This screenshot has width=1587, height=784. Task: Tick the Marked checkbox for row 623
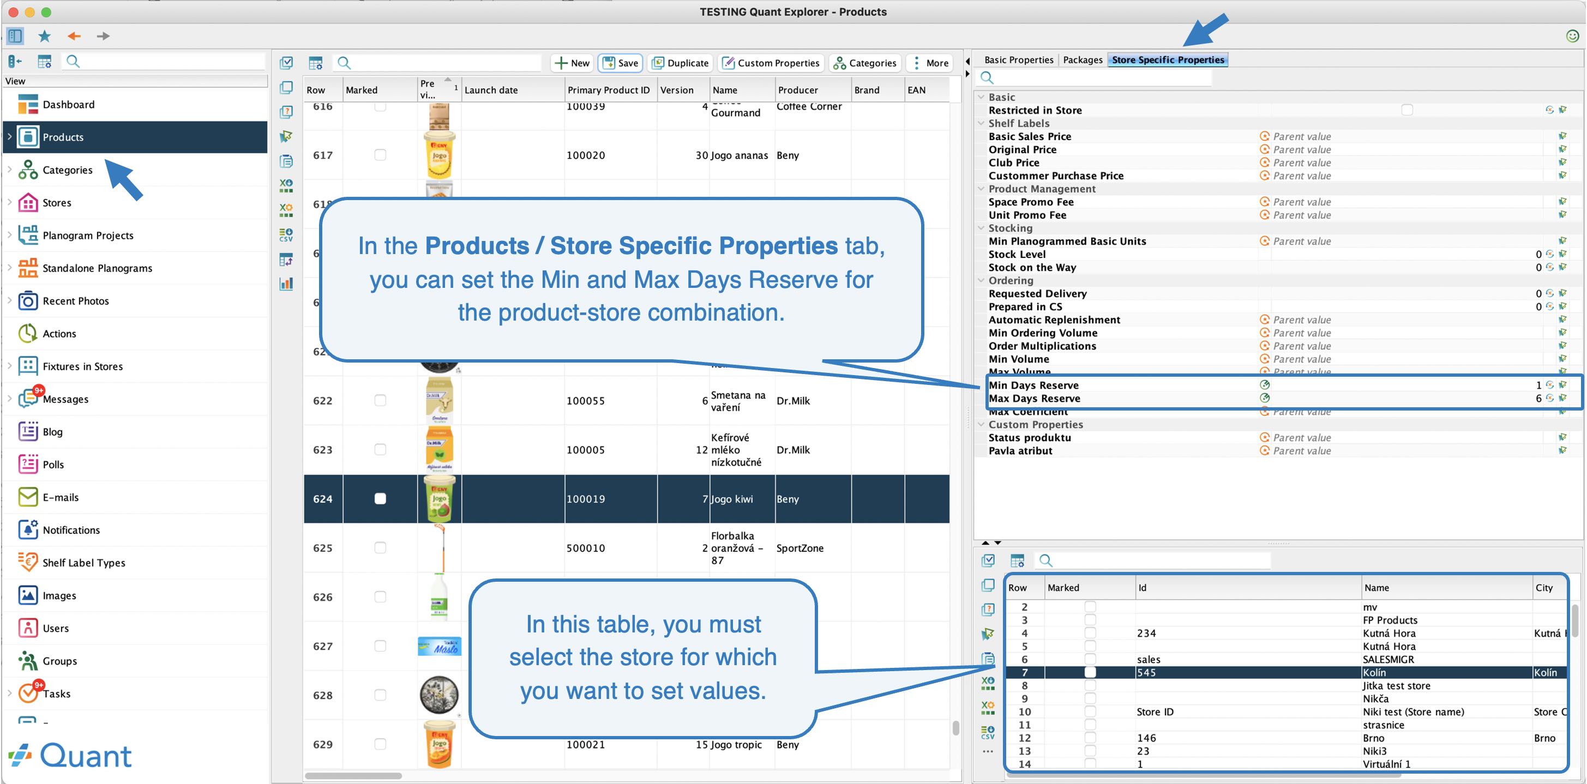tap(380, 449)
